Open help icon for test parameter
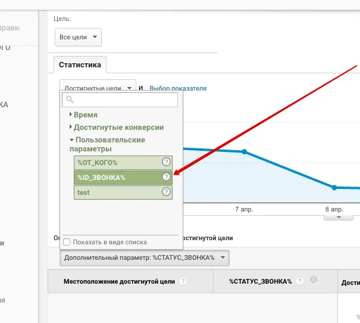The image size is (360, 323). (x=166, y=191)
